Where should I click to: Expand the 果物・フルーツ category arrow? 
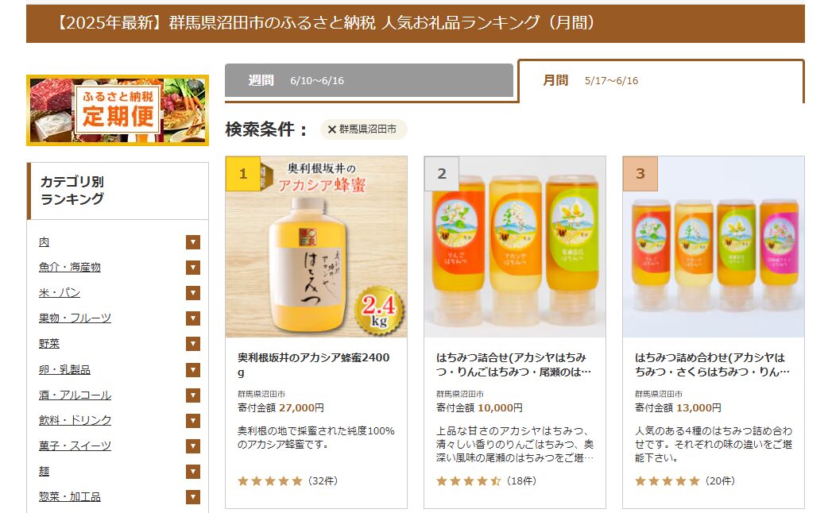[x=193, y=318]
